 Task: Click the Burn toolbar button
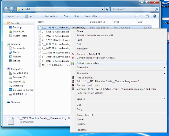pos(77,16)
